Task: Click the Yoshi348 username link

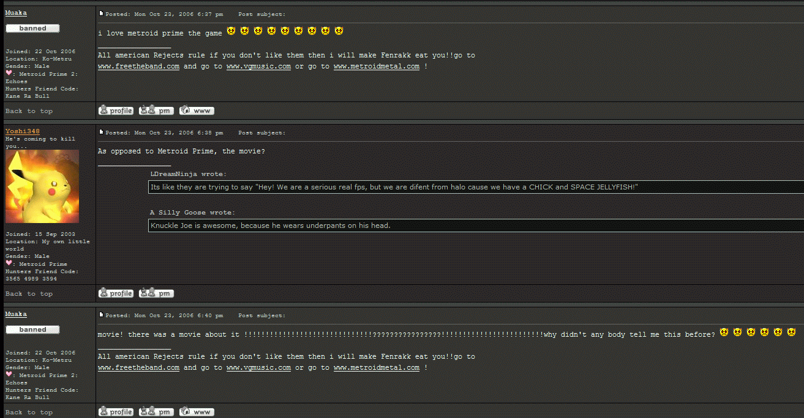Action: pos(23,131)
